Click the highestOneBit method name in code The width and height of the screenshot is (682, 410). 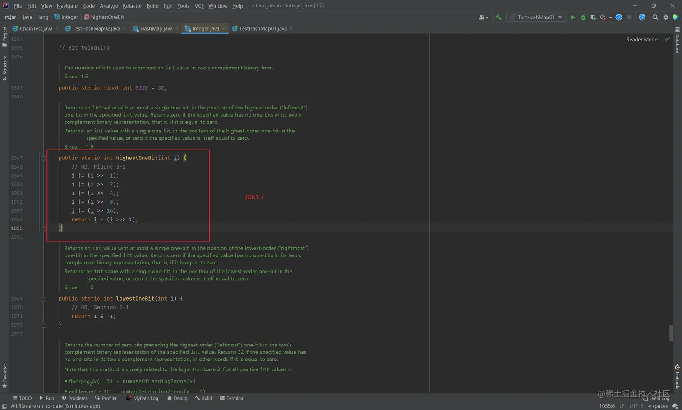click(x=137, y=158)
